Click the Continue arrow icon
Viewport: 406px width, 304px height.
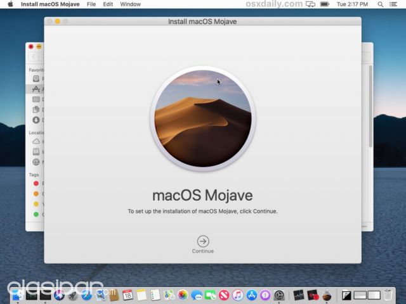(203, 241)
